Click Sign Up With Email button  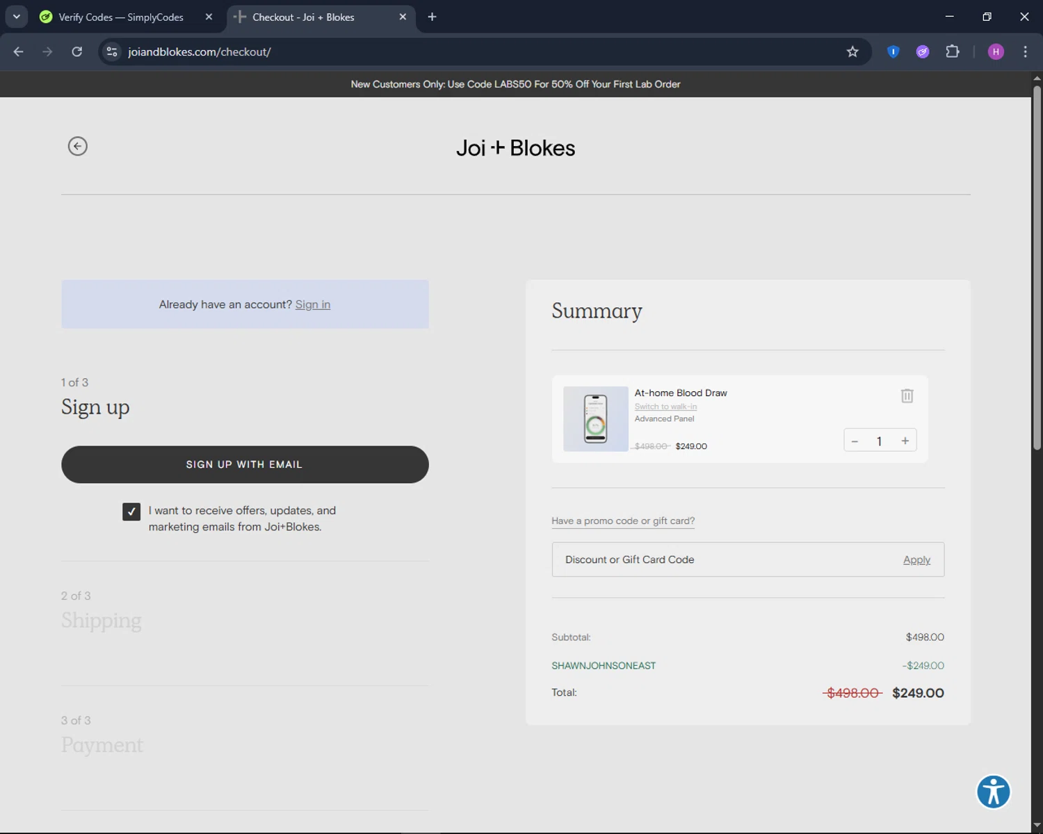(245, 464)
